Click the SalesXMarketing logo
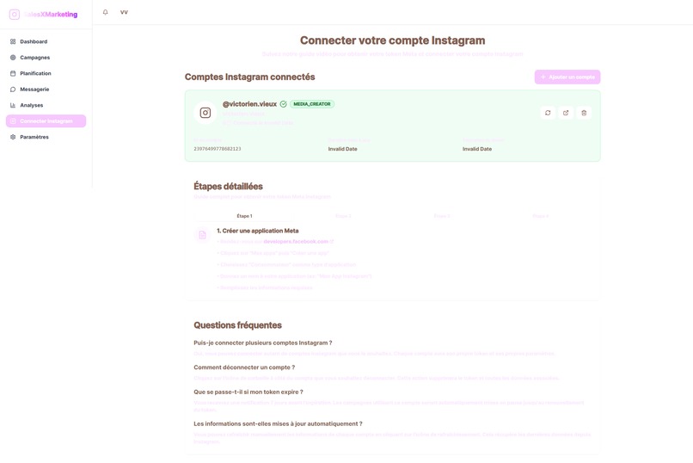Viewport: 693px width, 463px height. (x=43, y=14)
